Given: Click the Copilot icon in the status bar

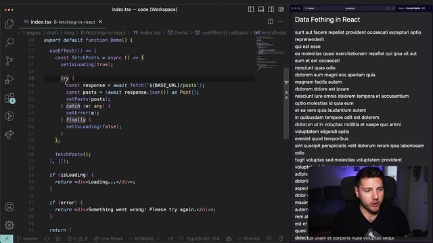Looking at the screenshot, I should 229,238.
